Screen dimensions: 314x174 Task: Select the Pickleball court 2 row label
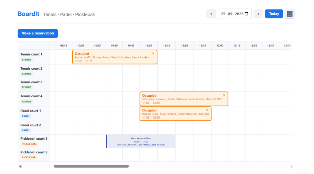[34, 152]
